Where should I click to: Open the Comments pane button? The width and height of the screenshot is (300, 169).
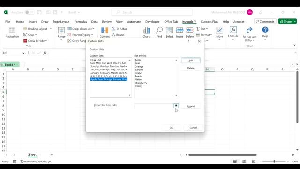(x=265, y=21)
